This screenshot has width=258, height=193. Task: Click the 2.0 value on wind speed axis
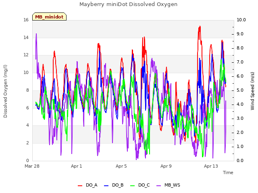(240, 132)
